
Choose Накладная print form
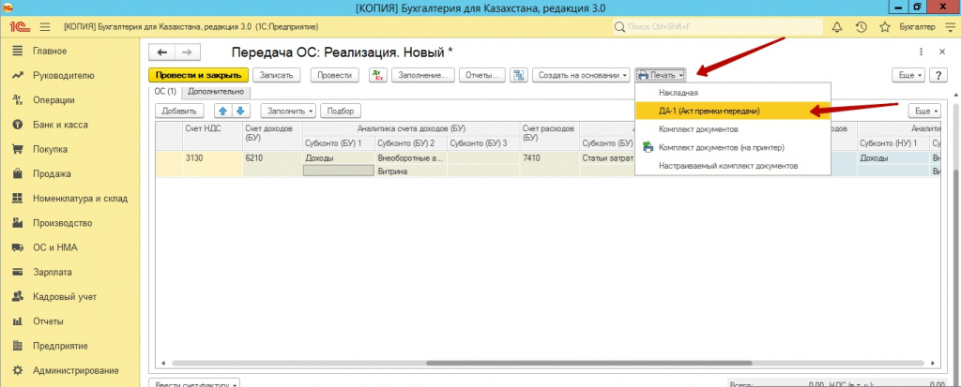(733, 93)
